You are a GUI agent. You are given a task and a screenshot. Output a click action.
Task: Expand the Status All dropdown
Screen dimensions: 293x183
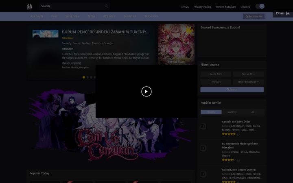point(248,74)
